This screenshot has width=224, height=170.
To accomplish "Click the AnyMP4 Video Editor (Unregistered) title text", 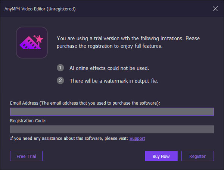I will 40,9.
